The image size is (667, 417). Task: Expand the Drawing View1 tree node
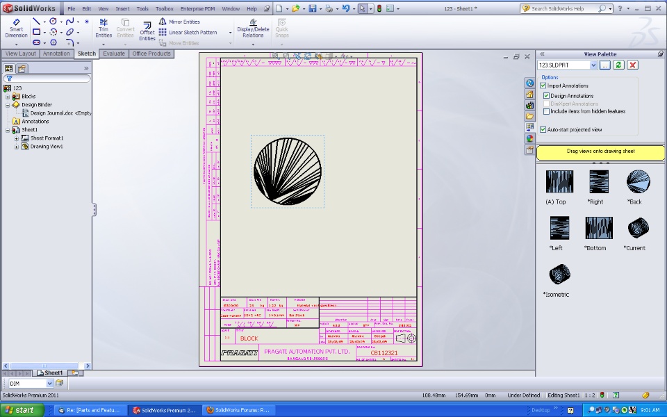16,147
